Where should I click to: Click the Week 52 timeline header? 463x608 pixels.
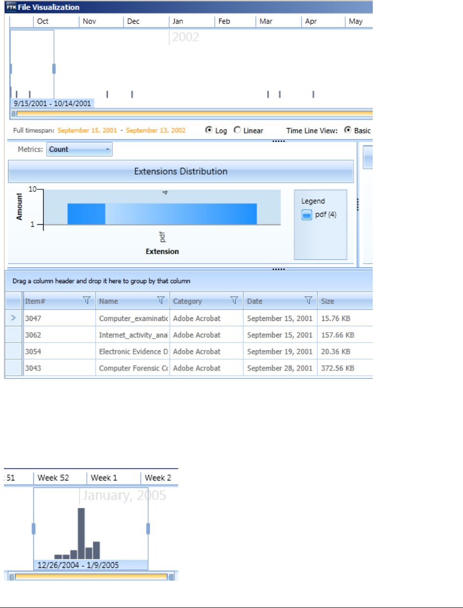60,477
